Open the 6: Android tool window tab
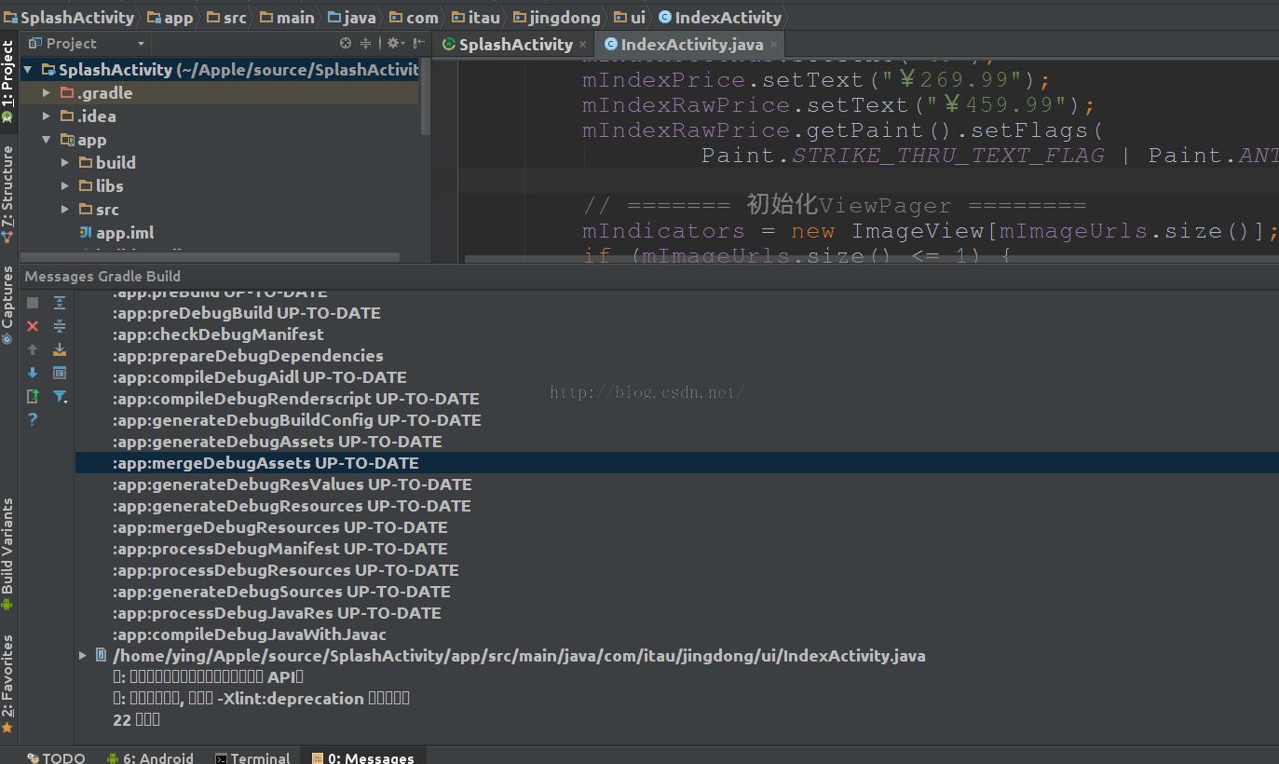This screenshot has width=1279, height=764. (x=151, y=757)
